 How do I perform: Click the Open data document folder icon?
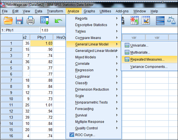[x=8, y=20]
